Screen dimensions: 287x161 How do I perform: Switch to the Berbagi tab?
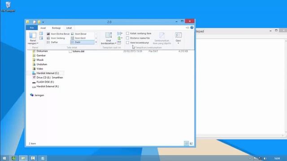[56, 28]
